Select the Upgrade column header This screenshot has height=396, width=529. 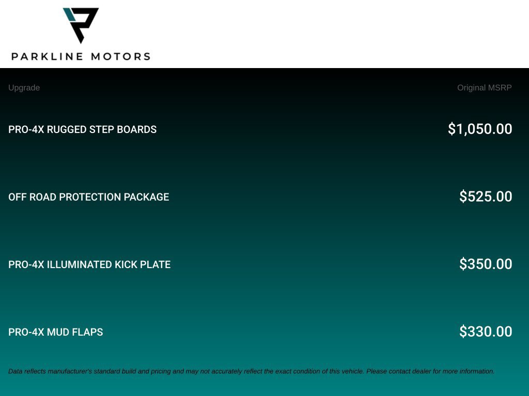coord(24,88)
